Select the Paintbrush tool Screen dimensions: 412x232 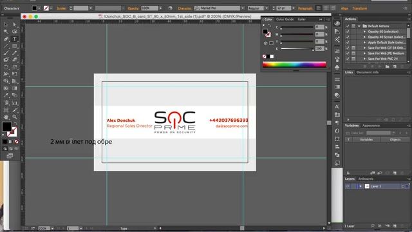coord(6,53)
